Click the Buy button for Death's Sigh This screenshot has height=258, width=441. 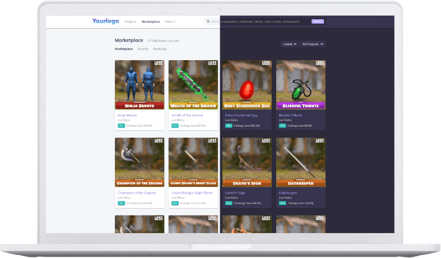pos(229,203)
